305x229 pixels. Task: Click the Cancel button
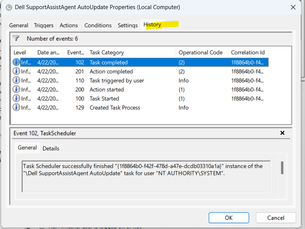[x=276, y=218]
